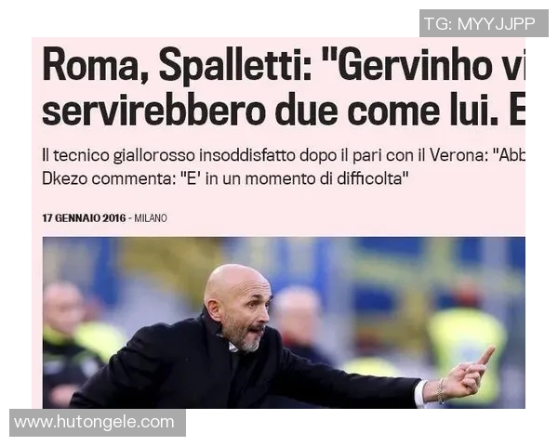Click the coach's bald head in photo

pyautogui.click(x=231, y=284)
